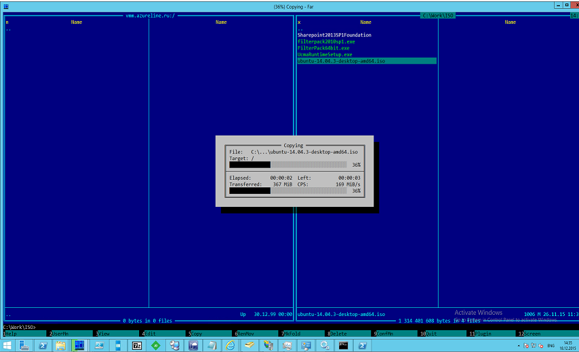Click the 12 Screen function key

point(548,334)
